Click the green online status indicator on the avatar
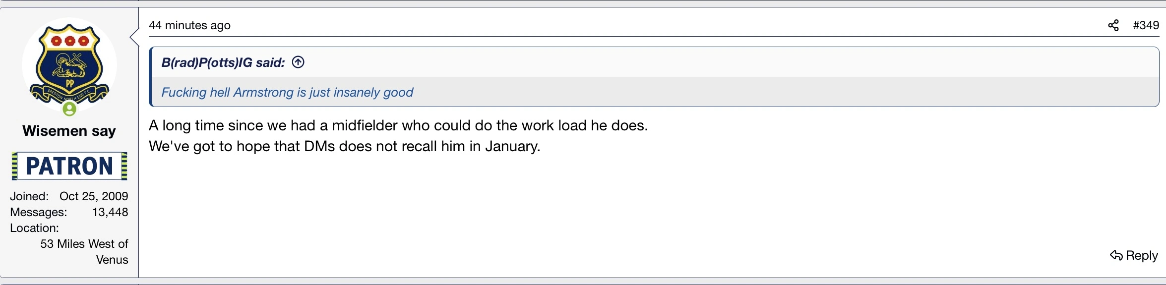The height and width of the screenshot is (285, 1166). click(x=69, y=109)
